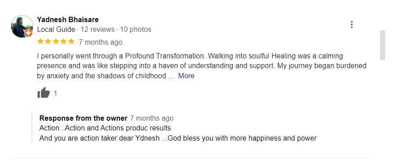Click the 10 photos count

tap(135, 30)
